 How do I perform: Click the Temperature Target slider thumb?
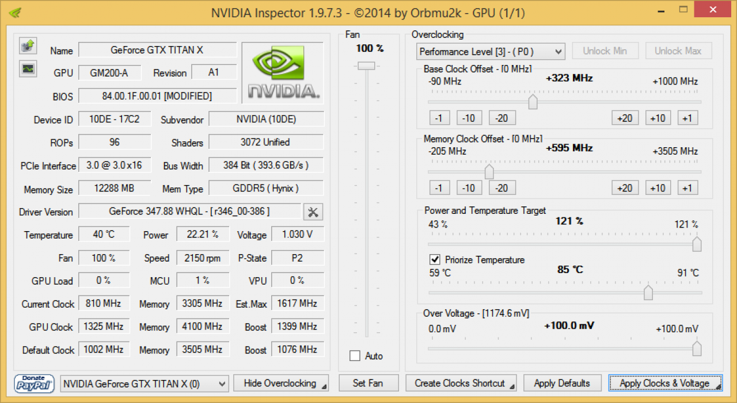(x=648, y=292)
